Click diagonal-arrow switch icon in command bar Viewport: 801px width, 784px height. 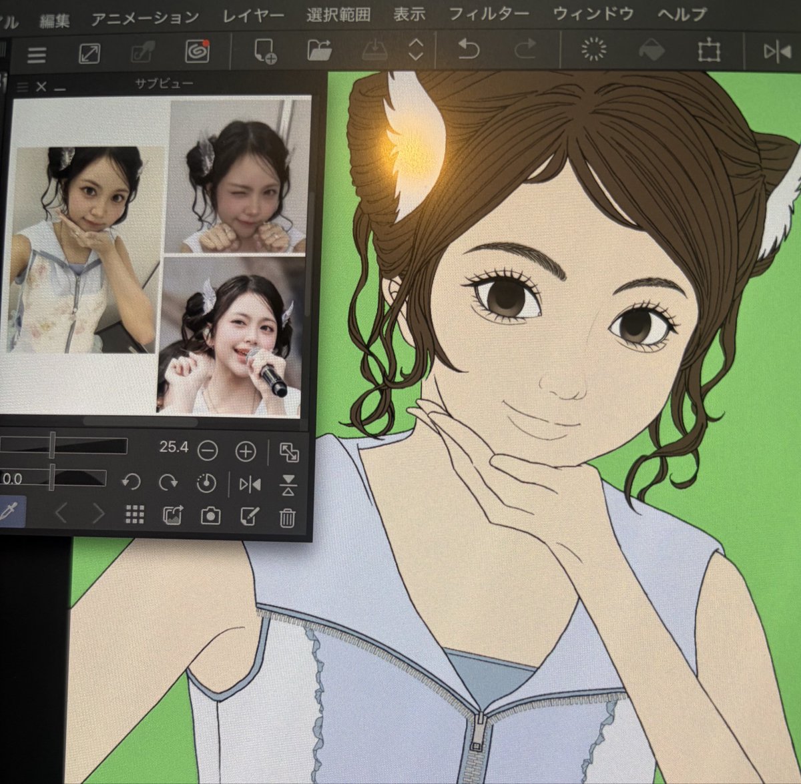click(x=89, y=53)
